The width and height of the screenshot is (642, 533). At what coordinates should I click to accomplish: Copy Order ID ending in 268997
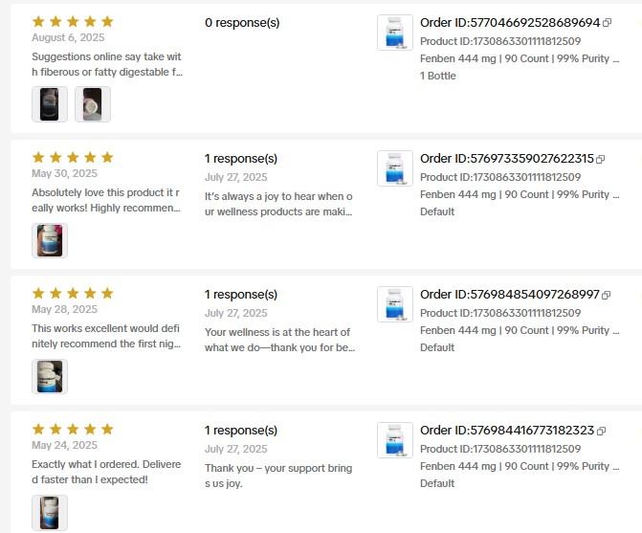(607, 295)
